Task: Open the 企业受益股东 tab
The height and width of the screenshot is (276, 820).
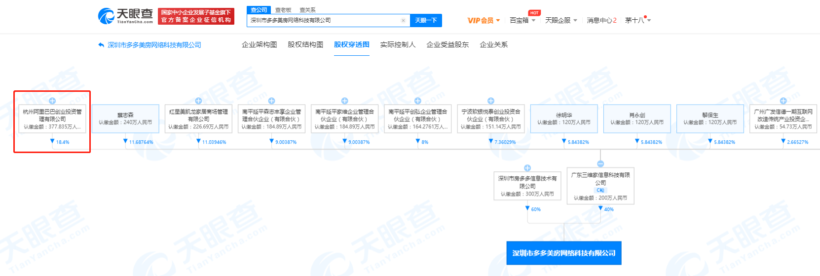Action: tap(447, 44)
